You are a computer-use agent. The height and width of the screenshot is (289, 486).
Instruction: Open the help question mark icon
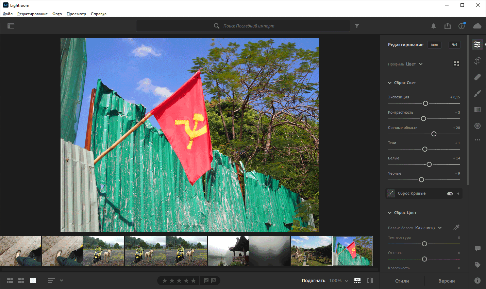[462, 26]
